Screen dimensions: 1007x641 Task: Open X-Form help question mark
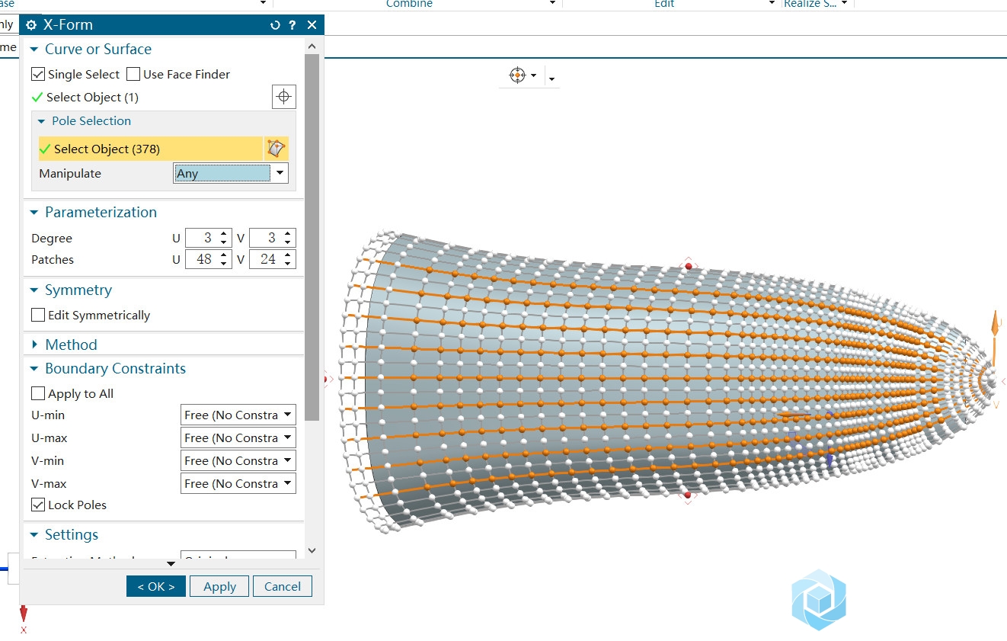(293, 25)
